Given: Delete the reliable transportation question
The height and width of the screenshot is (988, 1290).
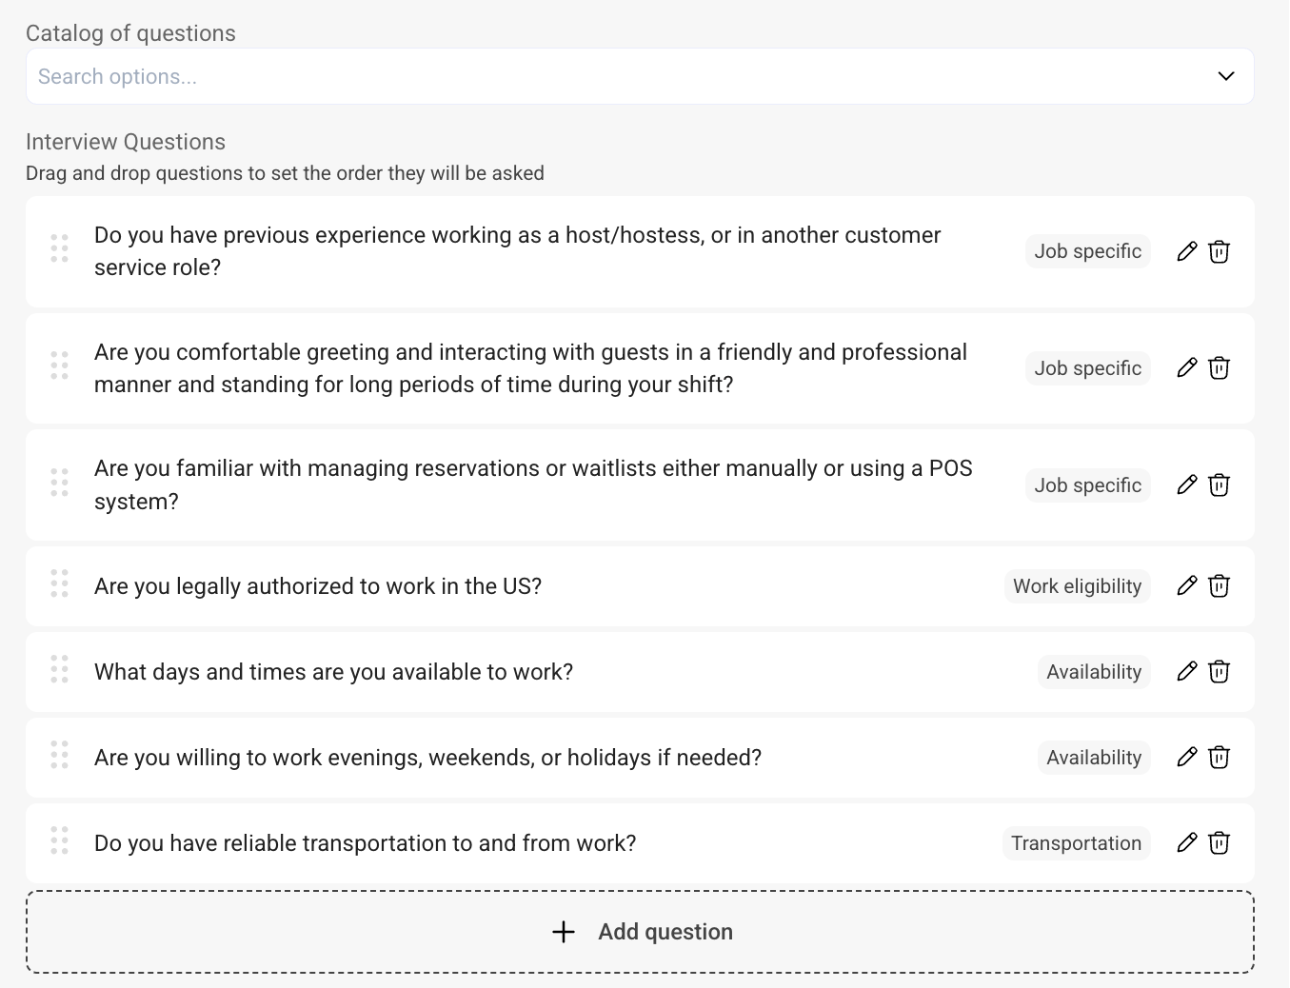Looking at the screenshot, I should coord(1219,843).
